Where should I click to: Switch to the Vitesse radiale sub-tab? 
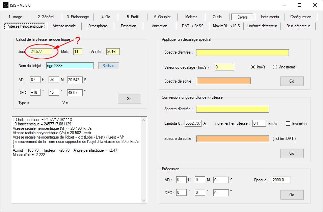click(64, 26)
